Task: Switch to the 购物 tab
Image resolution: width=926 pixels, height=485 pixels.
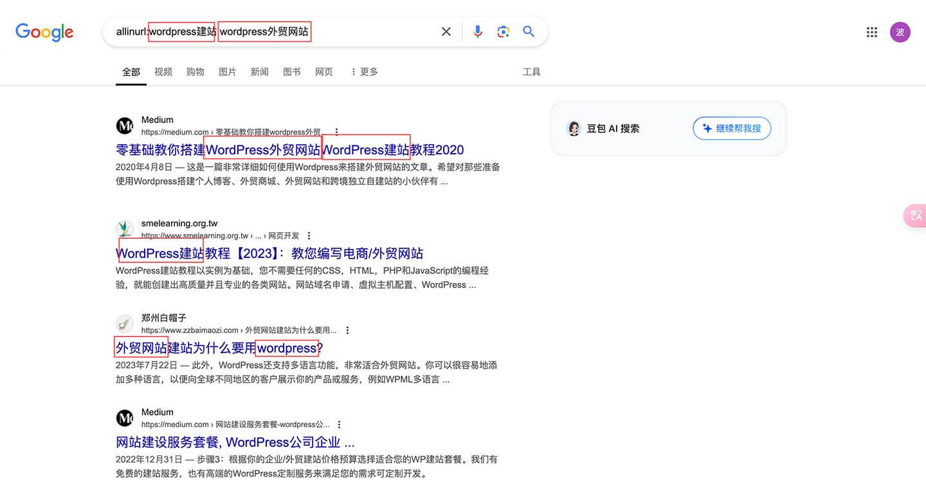Action: pyautogui.click(x=195, y=72)
